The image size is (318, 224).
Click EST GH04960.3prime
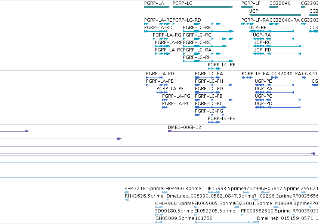click(165, 192)
